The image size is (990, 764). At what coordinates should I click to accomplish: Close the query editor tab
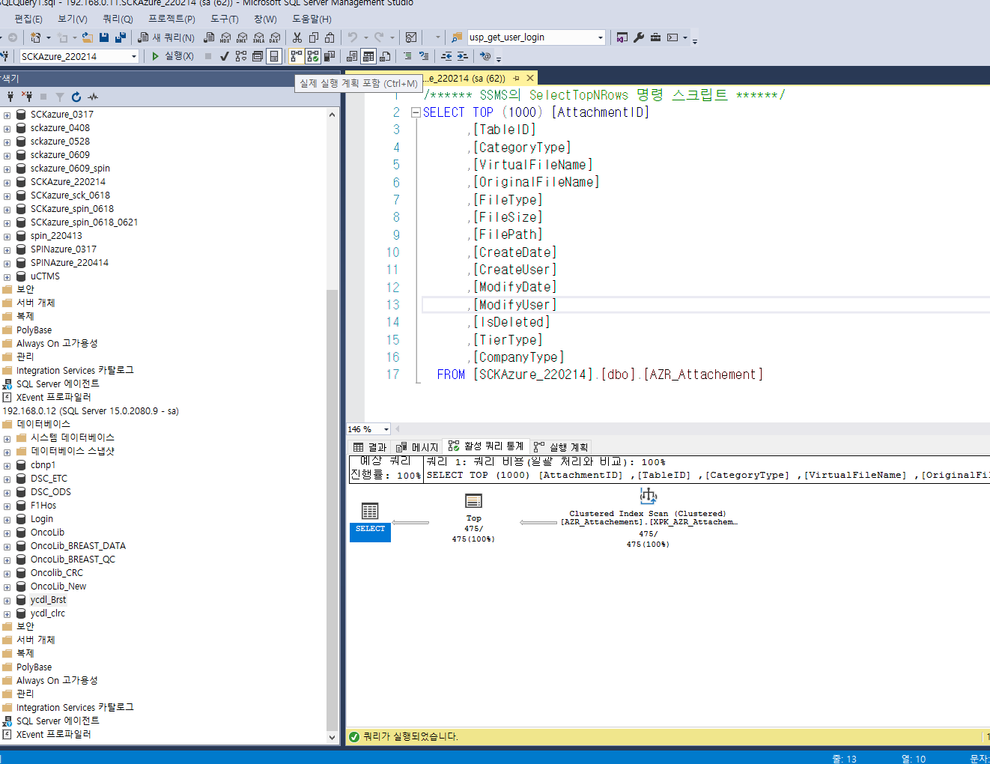click(530, 78)
